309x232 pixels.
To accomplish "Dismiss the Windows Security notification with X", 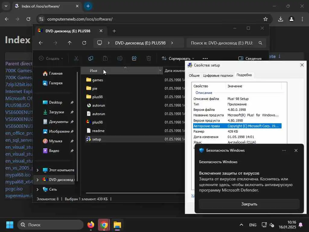I will 296,150.
